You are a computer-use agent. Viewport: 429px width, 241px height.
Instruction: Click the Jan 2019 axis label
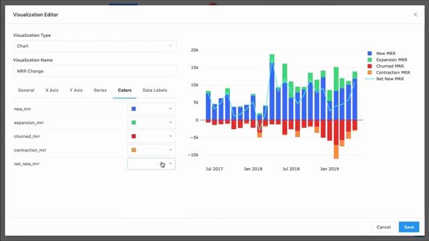(x=329, y=169)
